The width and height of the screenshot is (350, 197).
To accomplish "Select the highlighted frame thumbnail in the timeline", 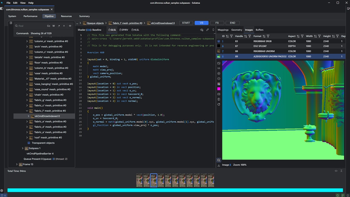I will click(154, 180).
